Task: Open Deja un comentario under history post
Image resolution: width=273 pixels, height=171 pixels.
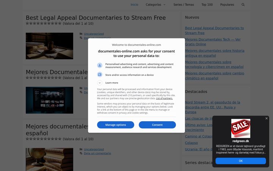Action: [97, 154]
